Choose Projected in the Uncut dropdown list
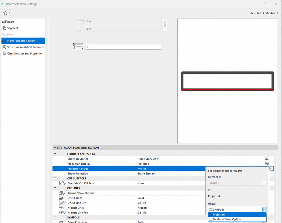The height and width of the screenshot is (223, 282). (x=237, y=215)
